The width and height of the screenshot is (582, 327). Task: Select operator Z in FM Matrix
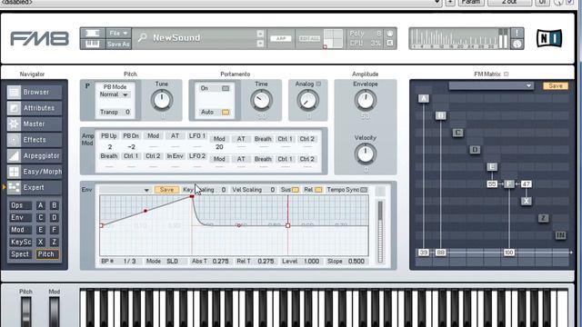pyautogui.click(x=543, y=218)
